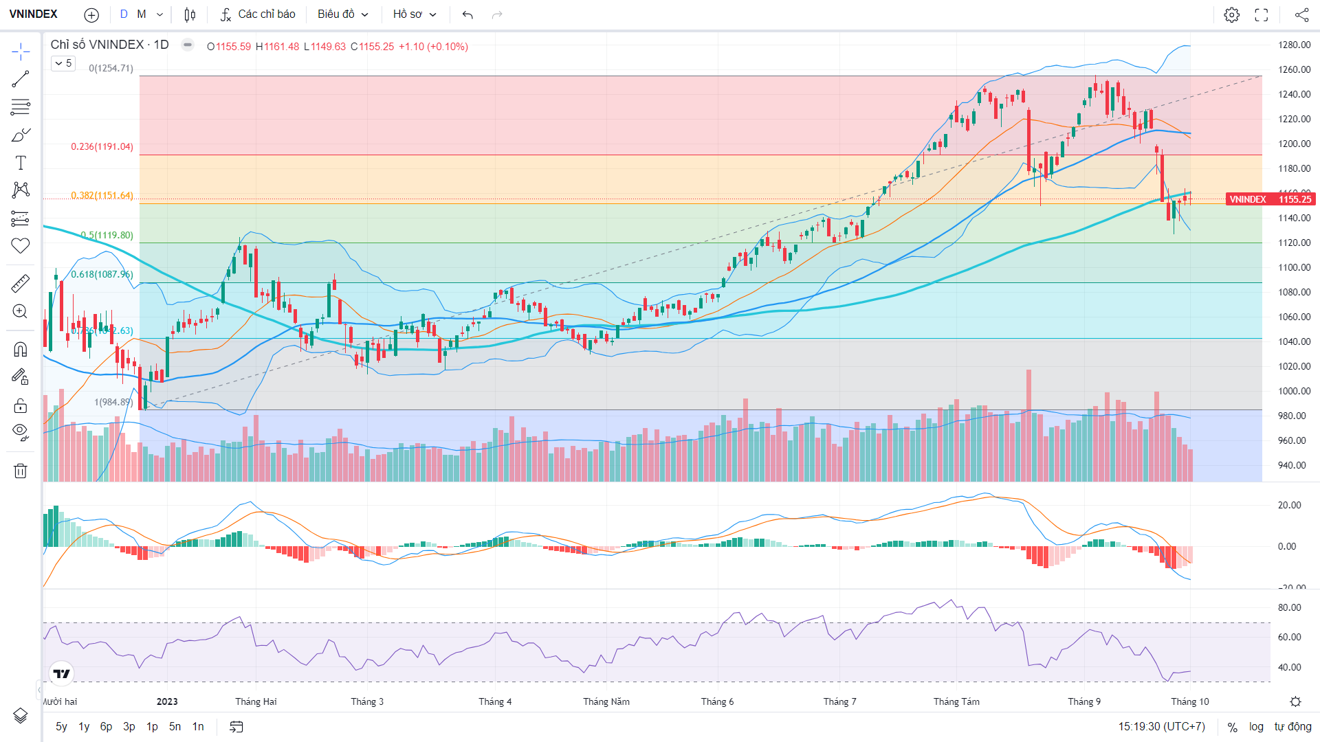The width and height of the screenshot is (1320, 742).
Task: Click the Fibonacci 0.382(1151.64) level label
Action: [x=102, y=196]
